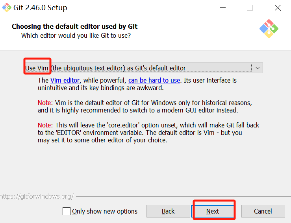Expand the editor list using the chevron arrow
Viewport: 291px width, 223px height.
click(258, 68)
